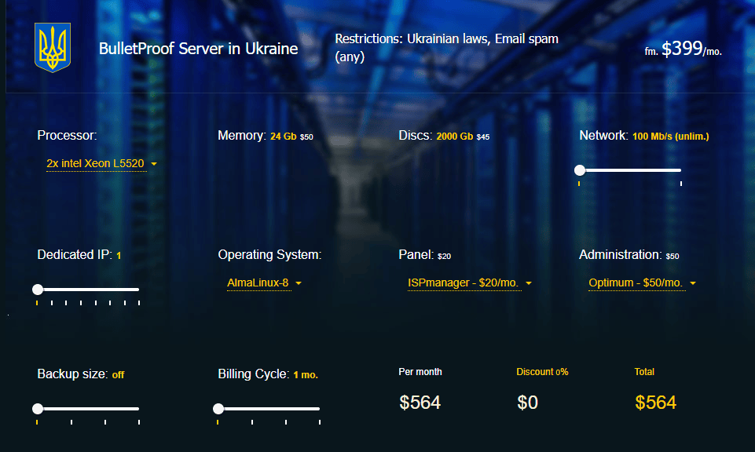The height and width of the screenshot is (452, 755).
Task: Click the BulletProof Server in Ukraine title
Action: [x=198, y=49]
